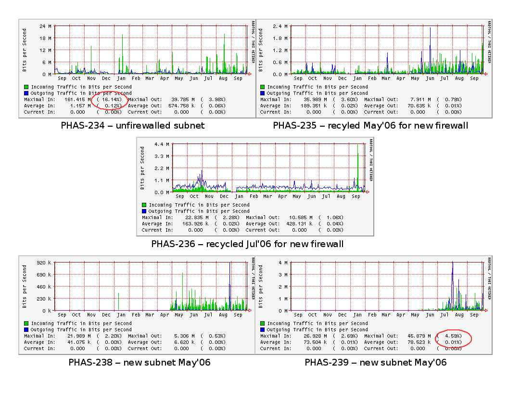Click the red-circled 4.59% value in PHAS-239
Image resolution: width=508 pixels, height=393 pixels.
(x=449, y=336)
